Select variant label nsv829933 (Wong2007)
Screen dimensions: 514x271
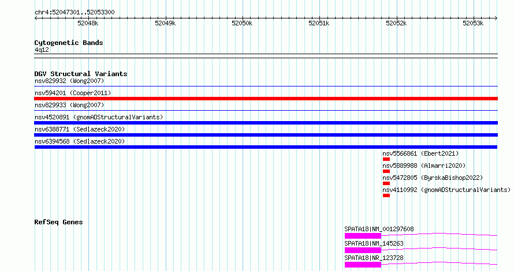69,105
